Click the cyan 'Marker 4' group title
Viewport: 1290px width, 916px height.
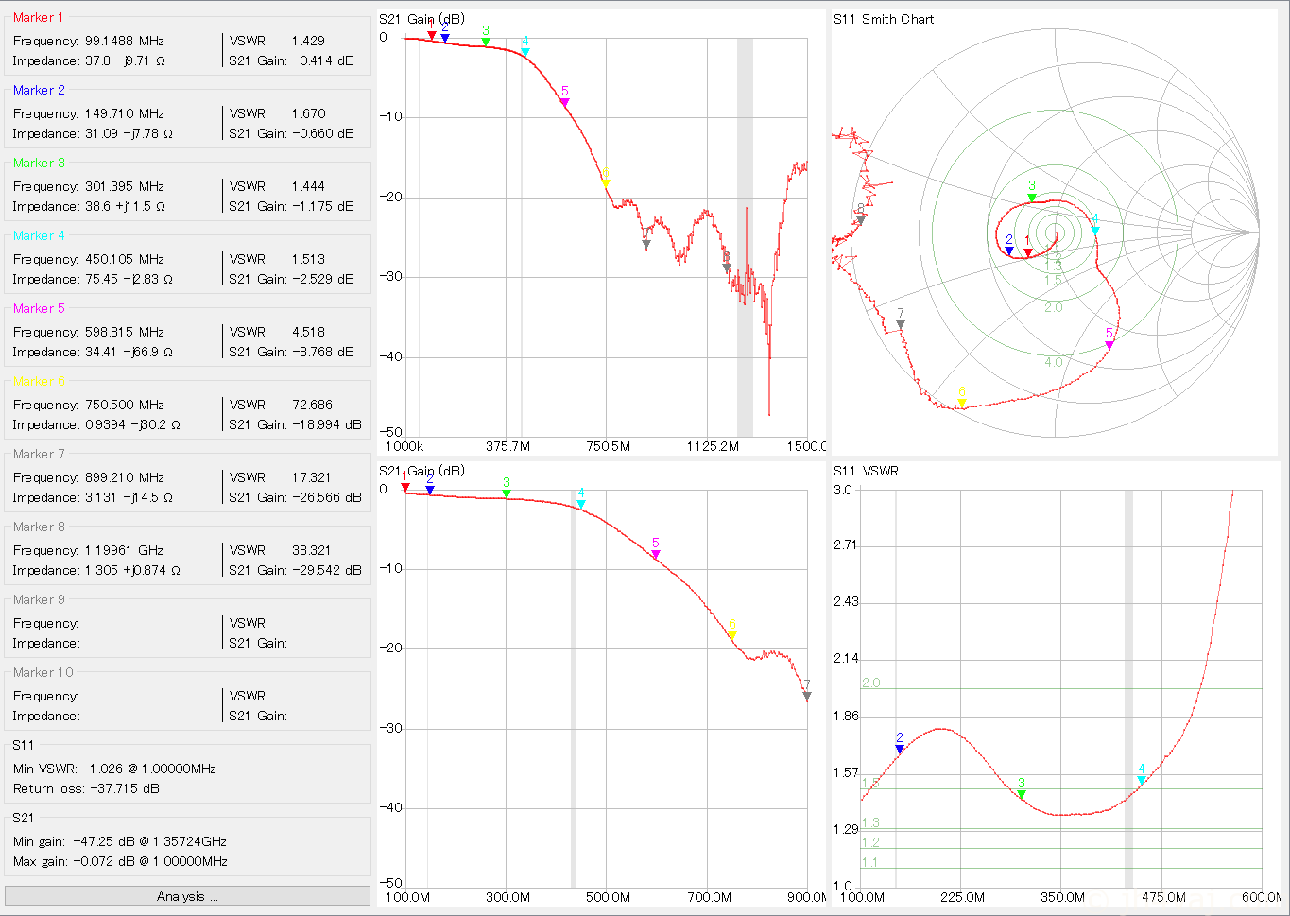click(39, 235)
